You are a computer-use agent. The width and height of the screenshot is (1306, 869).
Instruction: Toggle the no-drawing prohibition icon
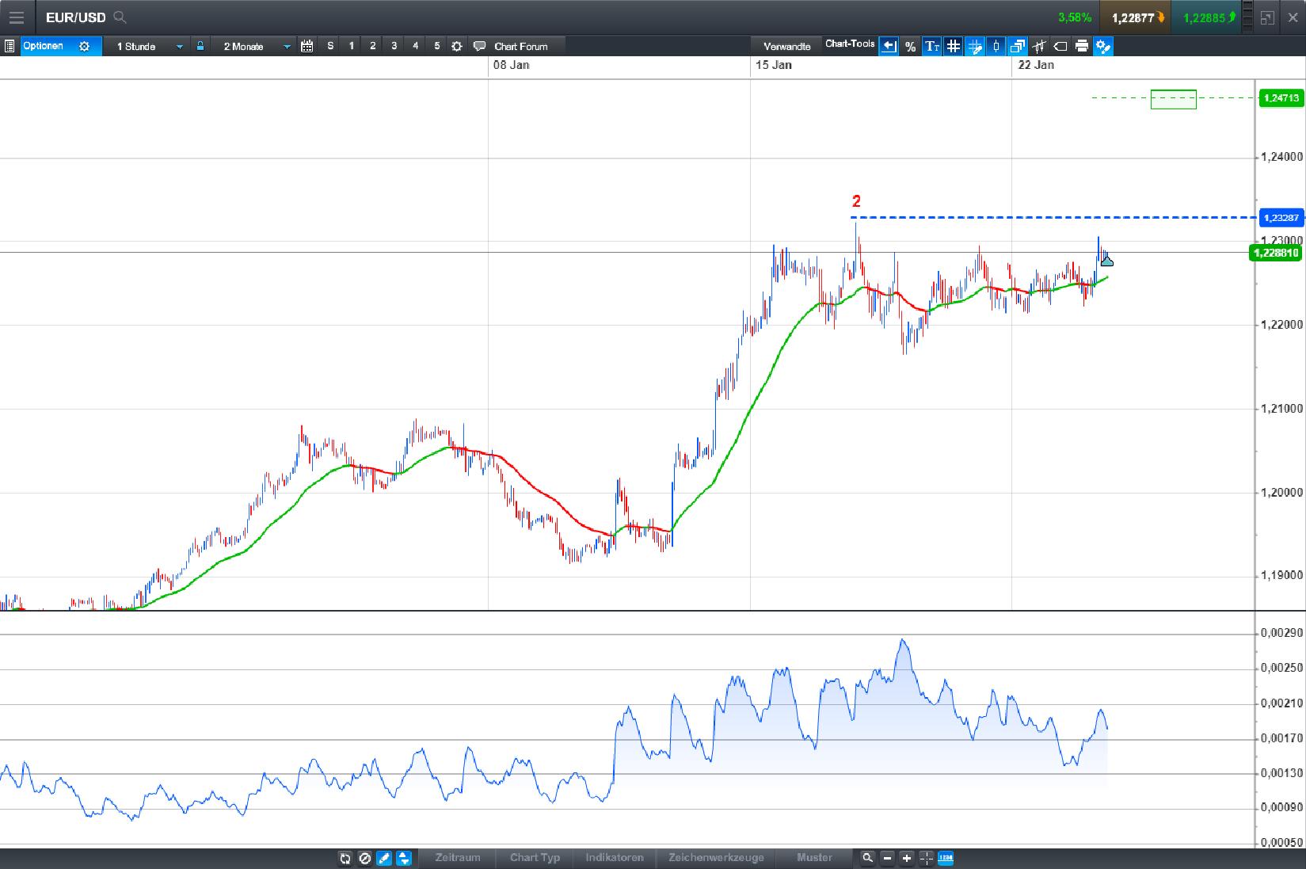click(365, 859)
